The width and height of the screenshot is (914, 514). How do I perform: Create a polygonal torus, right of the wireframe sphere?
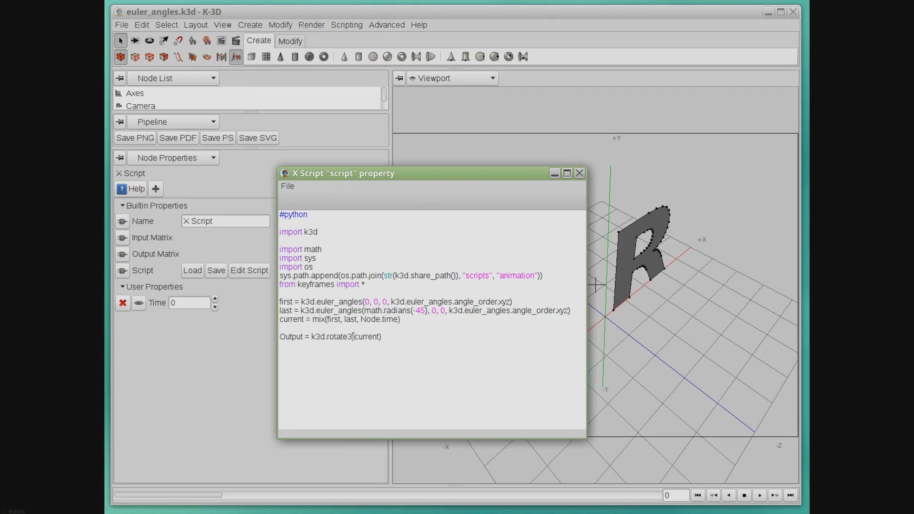(324, 57)
